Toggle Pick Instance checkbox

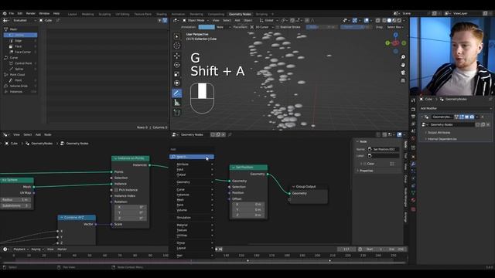[x=116, y=190]
